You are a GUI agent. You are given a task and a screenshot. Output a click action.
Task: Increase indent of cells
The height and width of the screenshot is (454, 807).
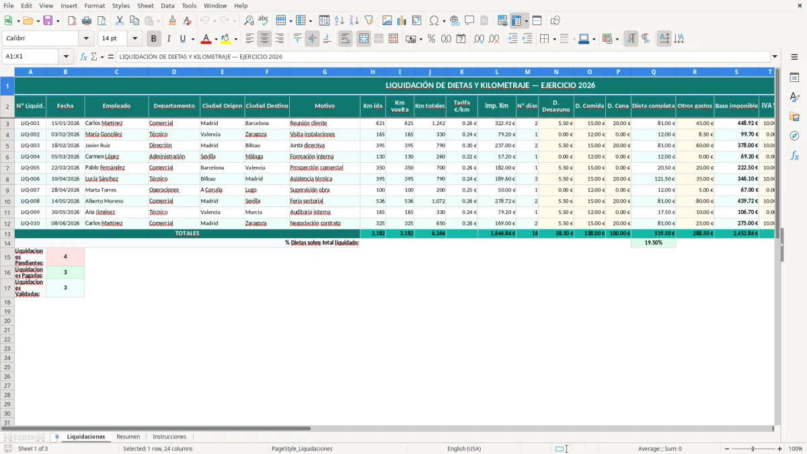[512, 39]
